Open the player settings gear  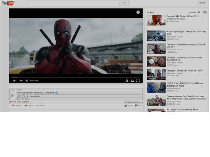pos(127,81)
